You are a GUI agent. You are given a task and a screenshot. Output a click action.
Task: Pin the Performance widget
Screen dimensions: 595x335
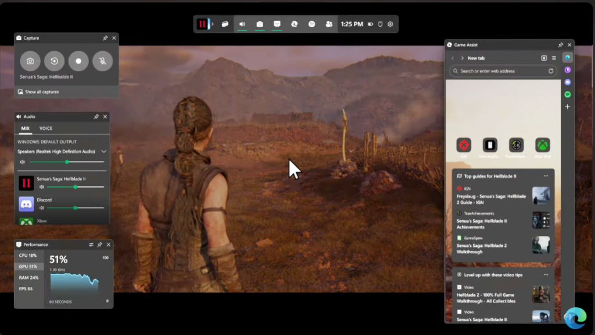click(x=100, y=245)
